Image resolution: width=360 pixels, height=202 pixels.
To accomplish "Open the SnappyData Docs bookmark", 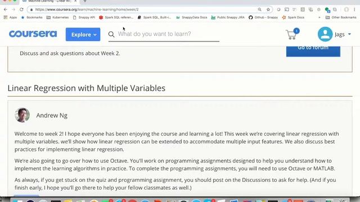I will coord(191,17).
